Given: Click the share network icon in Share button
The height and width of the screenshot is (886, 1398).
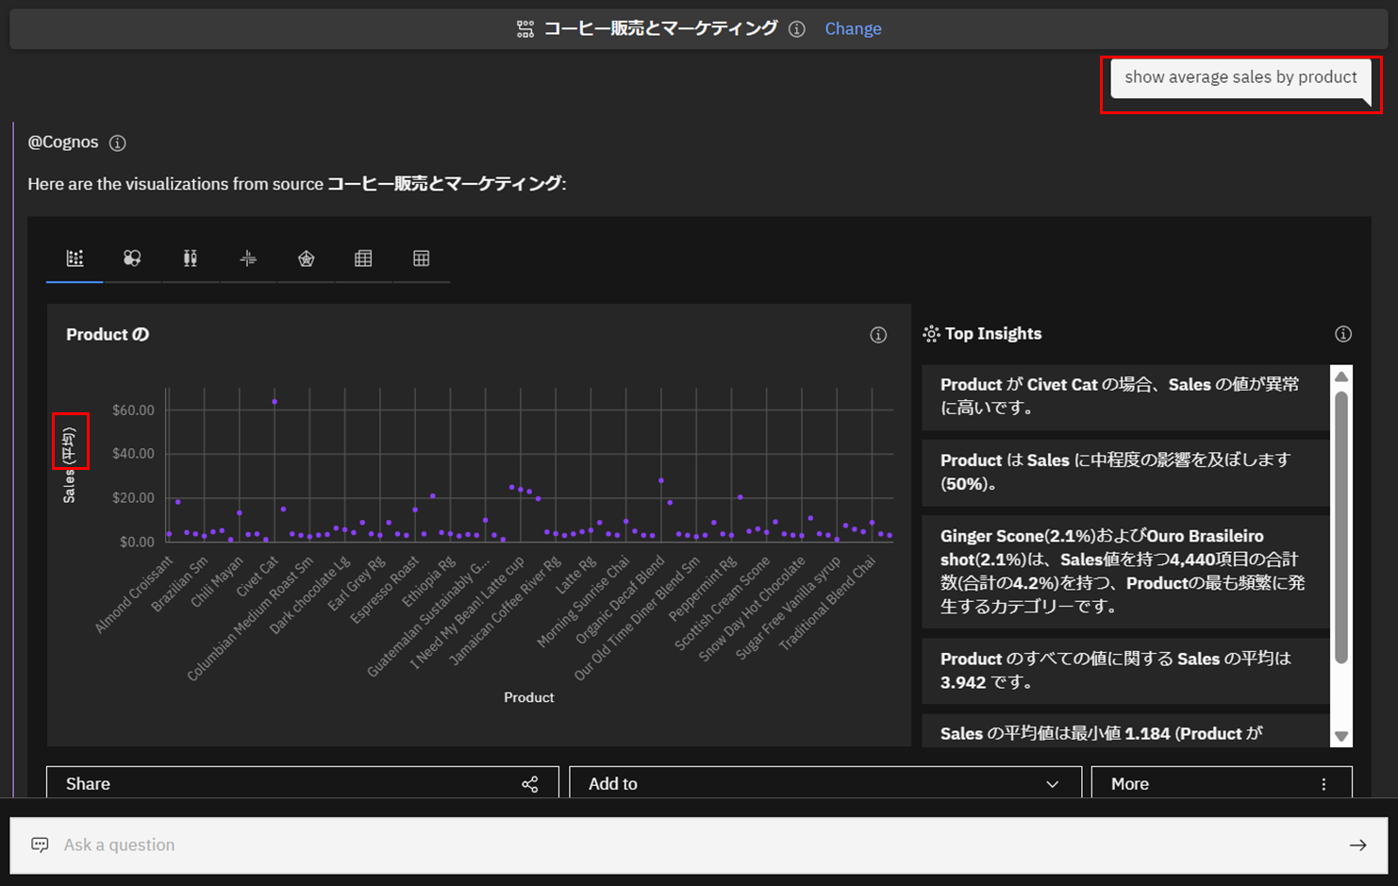Looking at the screenshot, I should (530, 784).
